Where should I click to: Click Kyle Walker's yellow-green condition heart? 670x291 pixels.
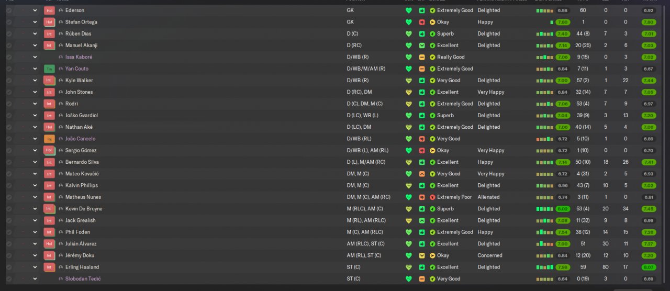point(409,81)
